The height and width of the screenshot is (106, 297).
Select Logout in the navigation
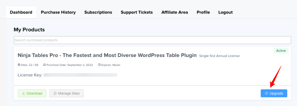click(x=225, y=12)
